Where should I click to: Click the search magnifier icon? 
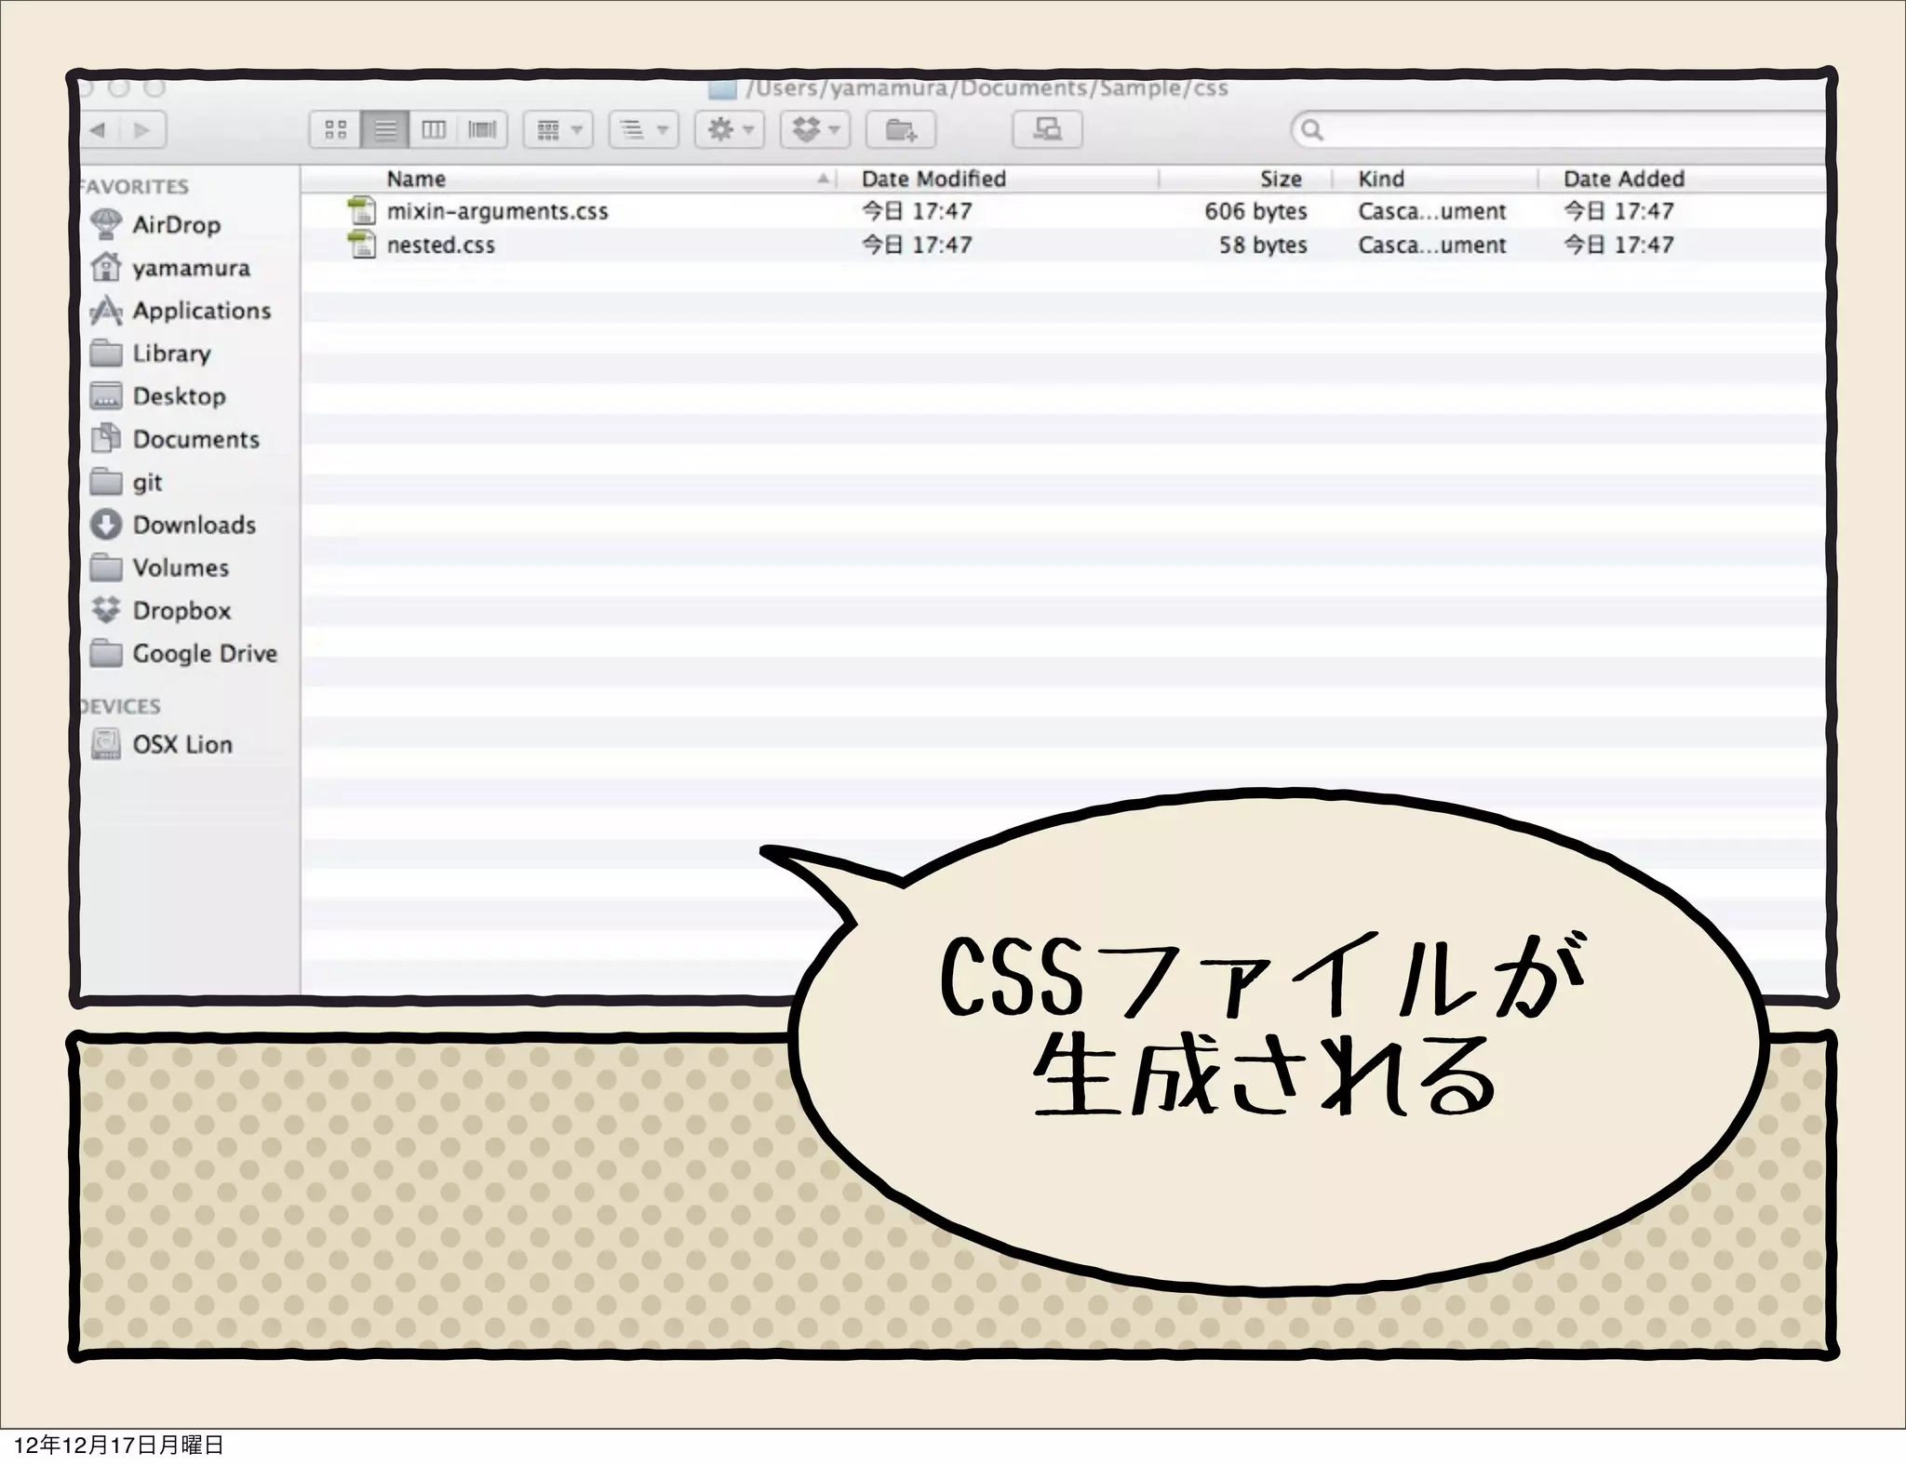(1311, 129)
